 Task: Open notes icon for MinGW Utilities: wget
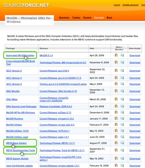[116, 137]
